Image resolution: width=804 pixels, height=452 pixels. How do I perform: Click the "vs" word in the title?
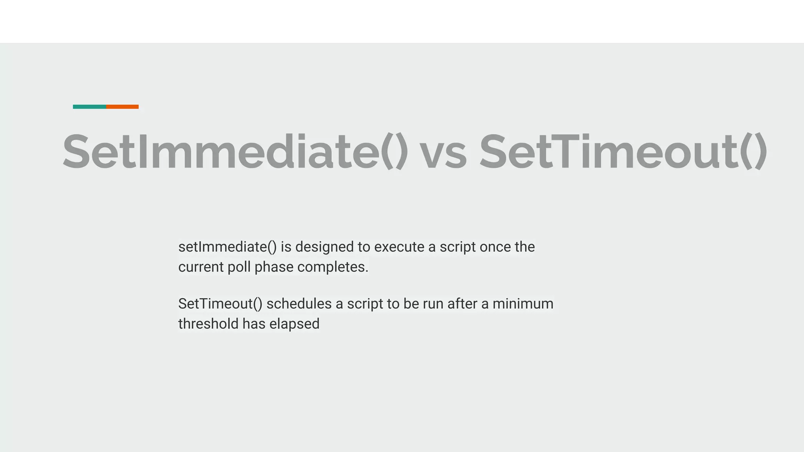(x=443, y=153)
